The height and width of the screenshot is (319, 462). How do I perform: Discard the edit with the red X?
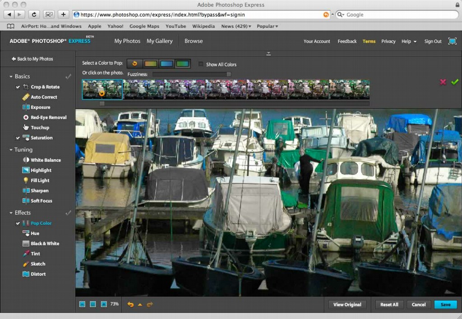(443, 82)
